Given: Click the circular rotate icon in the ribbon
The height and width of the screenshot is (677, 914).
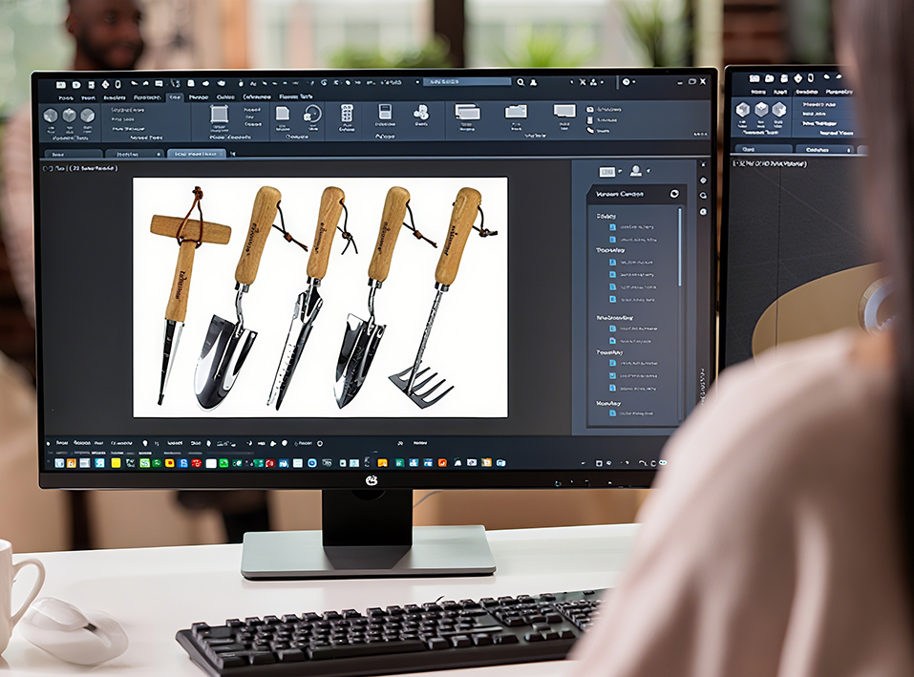Looking at the screenshot, I should click(312, 113).
